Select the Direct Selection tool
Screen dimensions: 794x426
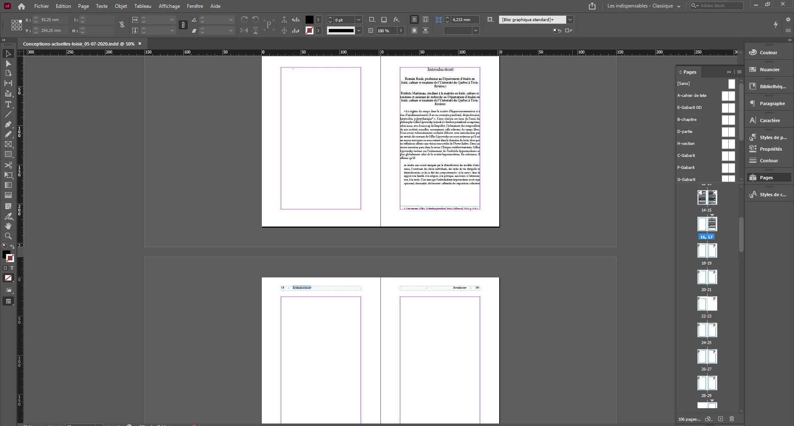point(8,63)
